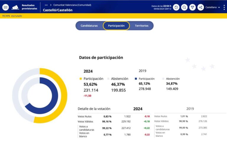Click the blue 2019 Participación legend swatch
This screenshot has height=143, width=227.
click(x=136, y=79)
